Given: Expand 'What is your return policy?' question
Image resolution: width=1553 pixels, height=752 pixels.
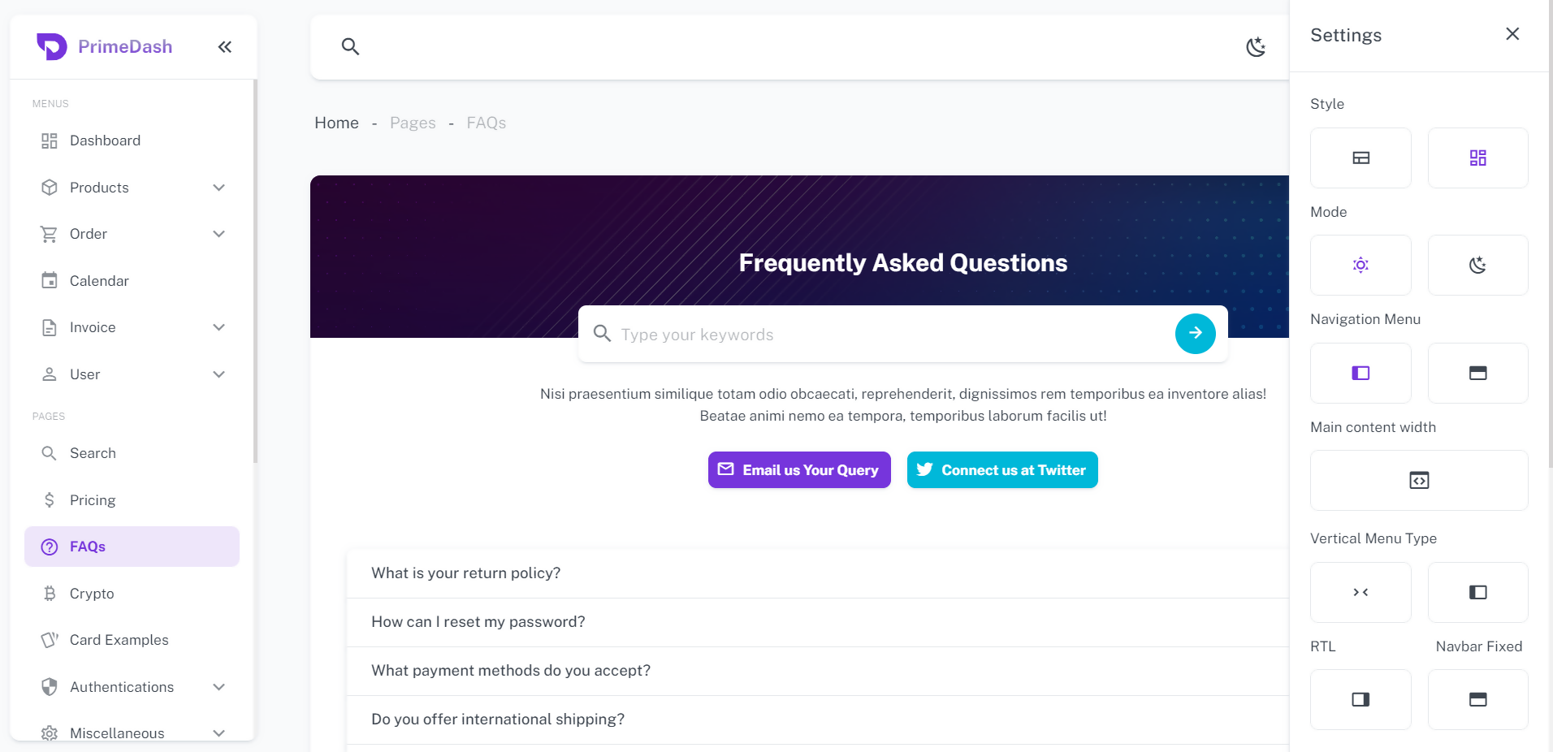Looking at the screenshot, I should 466,573.
